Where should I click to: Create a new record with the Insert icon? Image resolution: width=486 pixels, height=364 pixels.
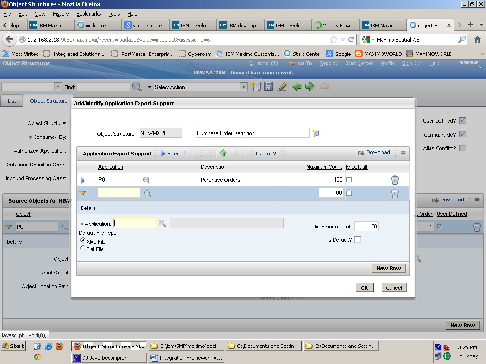pyautogui.click(x=255, y=87)
